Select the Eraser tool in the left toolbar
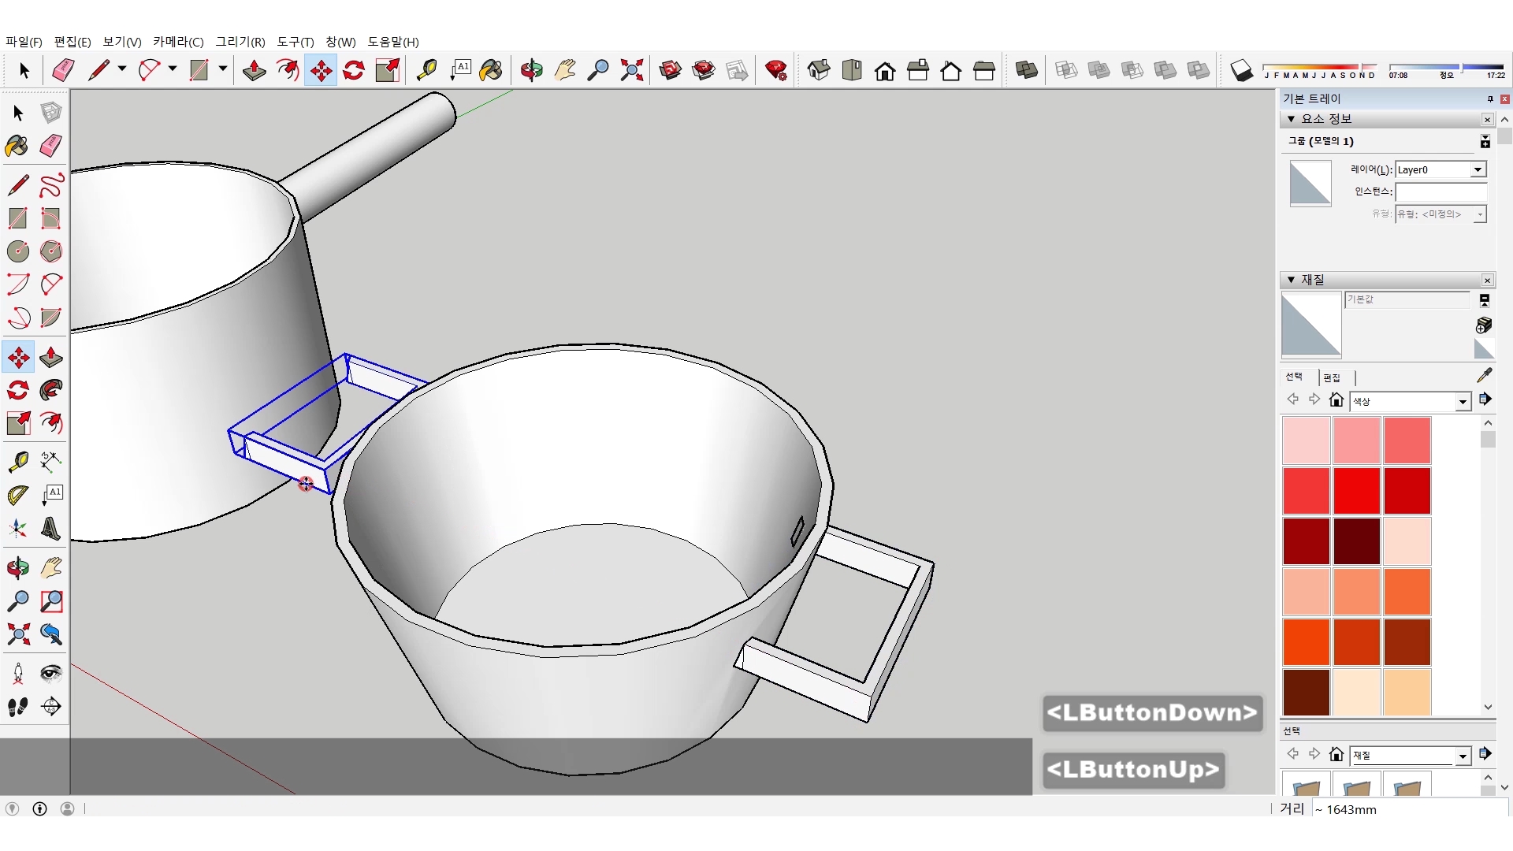The height and width of the screenshot is (851, 1513). tap(50, 146)
